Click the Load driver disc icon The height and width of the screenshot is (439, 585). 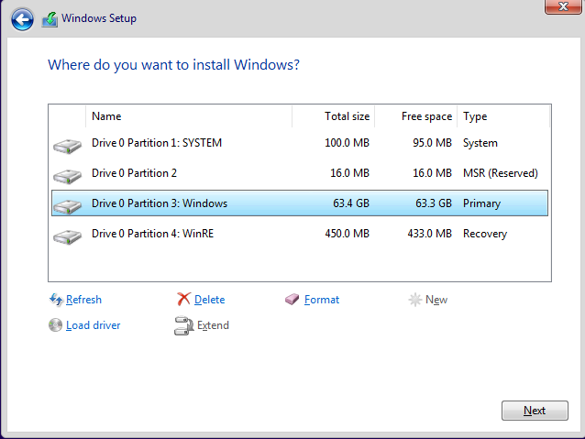point(56,325)
